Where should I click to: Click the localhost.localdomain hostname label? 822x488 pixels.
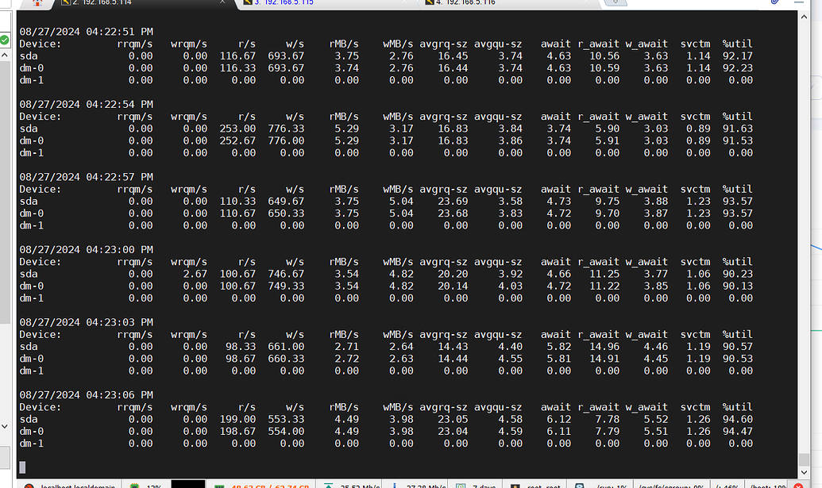click(x=75, y=485)
